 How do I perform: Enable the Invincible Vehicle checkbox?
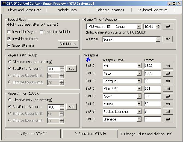pos(41,32)
